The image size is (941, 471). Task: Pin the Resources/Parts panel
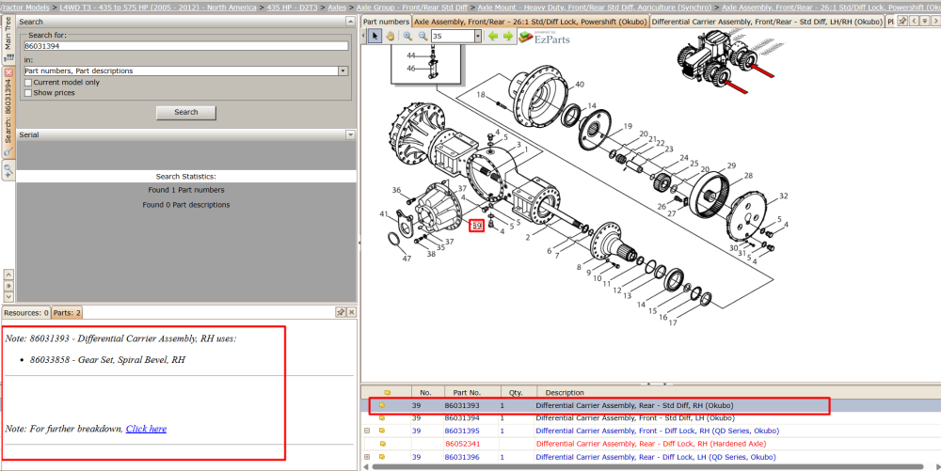[341, 312]
